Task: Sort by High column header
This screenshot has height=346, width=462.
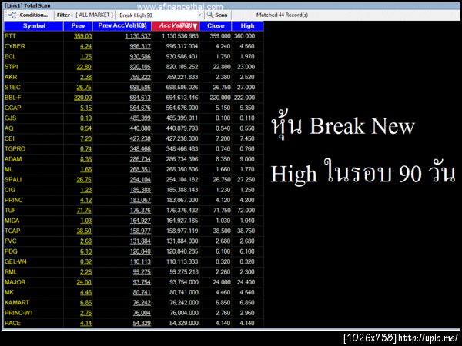Action: pos(247,26)
